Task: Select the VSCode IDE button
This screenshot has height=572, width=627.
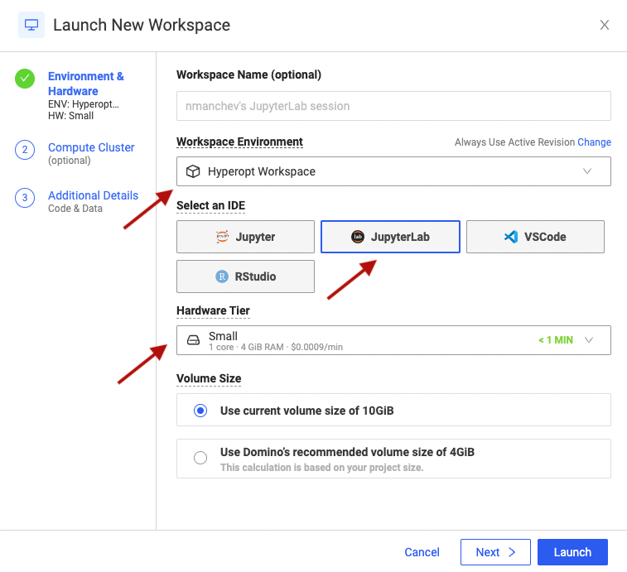Action: 535,237
